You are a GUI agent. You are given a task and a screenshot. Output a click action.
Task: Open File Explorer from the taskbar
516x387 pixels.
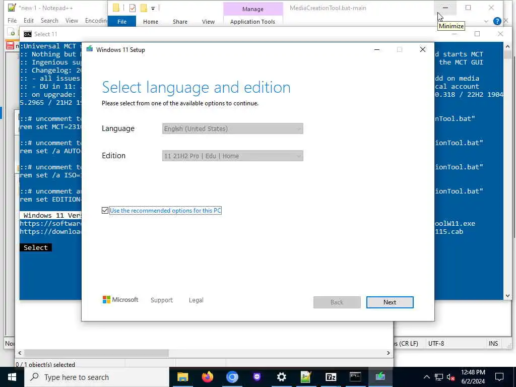[182, 377]
